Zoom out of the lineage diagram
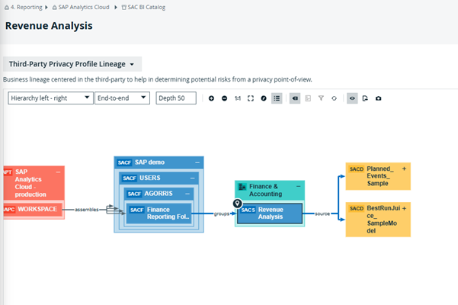Screen dimensions: 458x305 [x=224, y=98]
